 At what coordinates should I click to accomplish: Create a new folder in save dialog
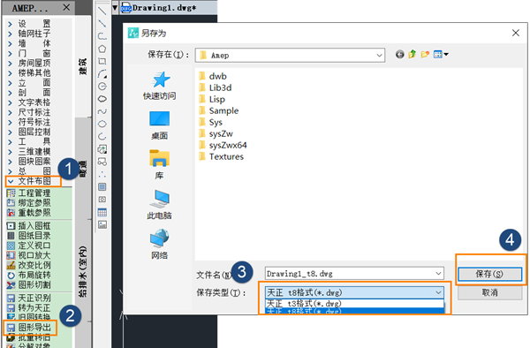tap(425, 55)
